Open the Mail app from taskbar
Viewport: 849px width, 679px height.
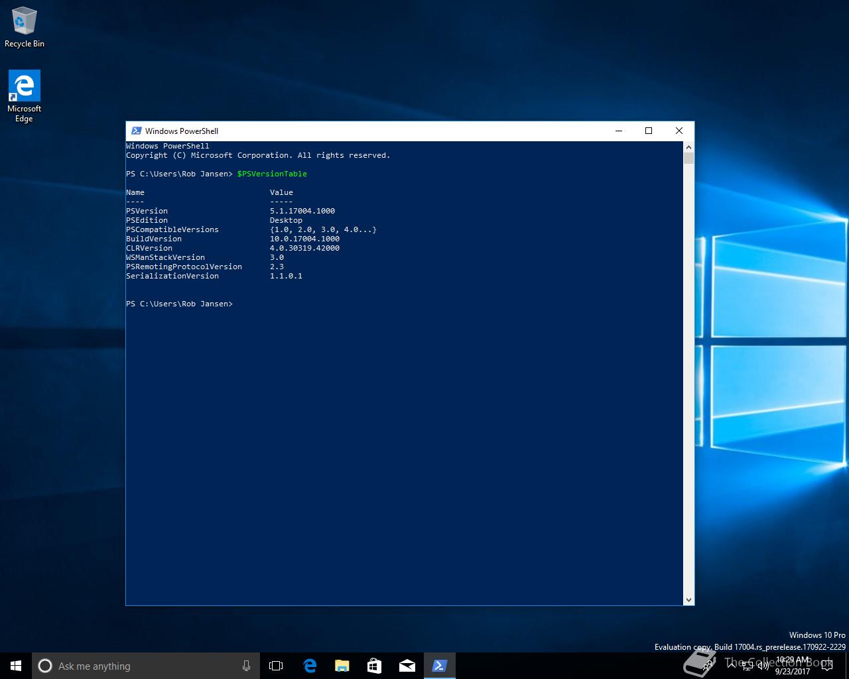tap(407, 666)
